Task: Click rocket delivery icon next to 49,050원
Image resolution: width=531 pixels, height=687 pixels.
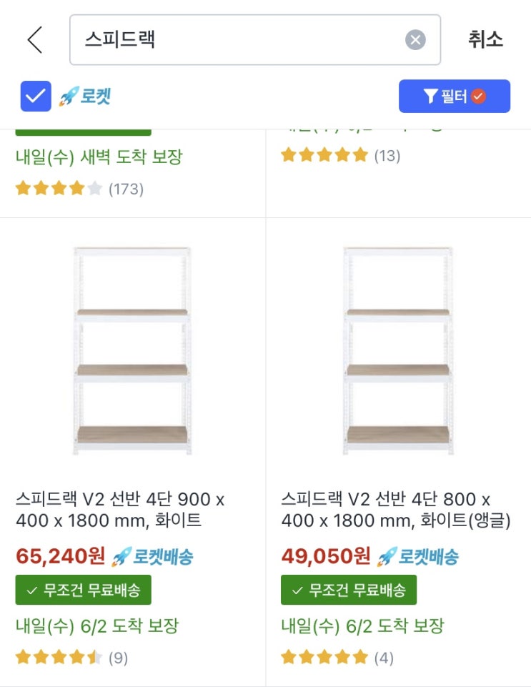Action: coord(387,556)
